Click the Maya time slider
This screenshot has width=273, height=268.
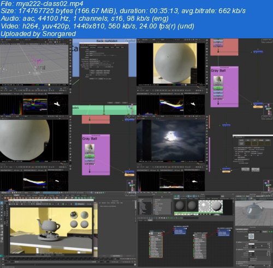coord(60,259)
